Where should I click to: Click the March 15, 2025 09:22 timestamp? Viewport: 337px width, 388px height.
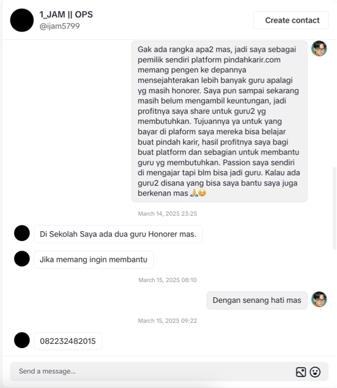tap(168, 321)
